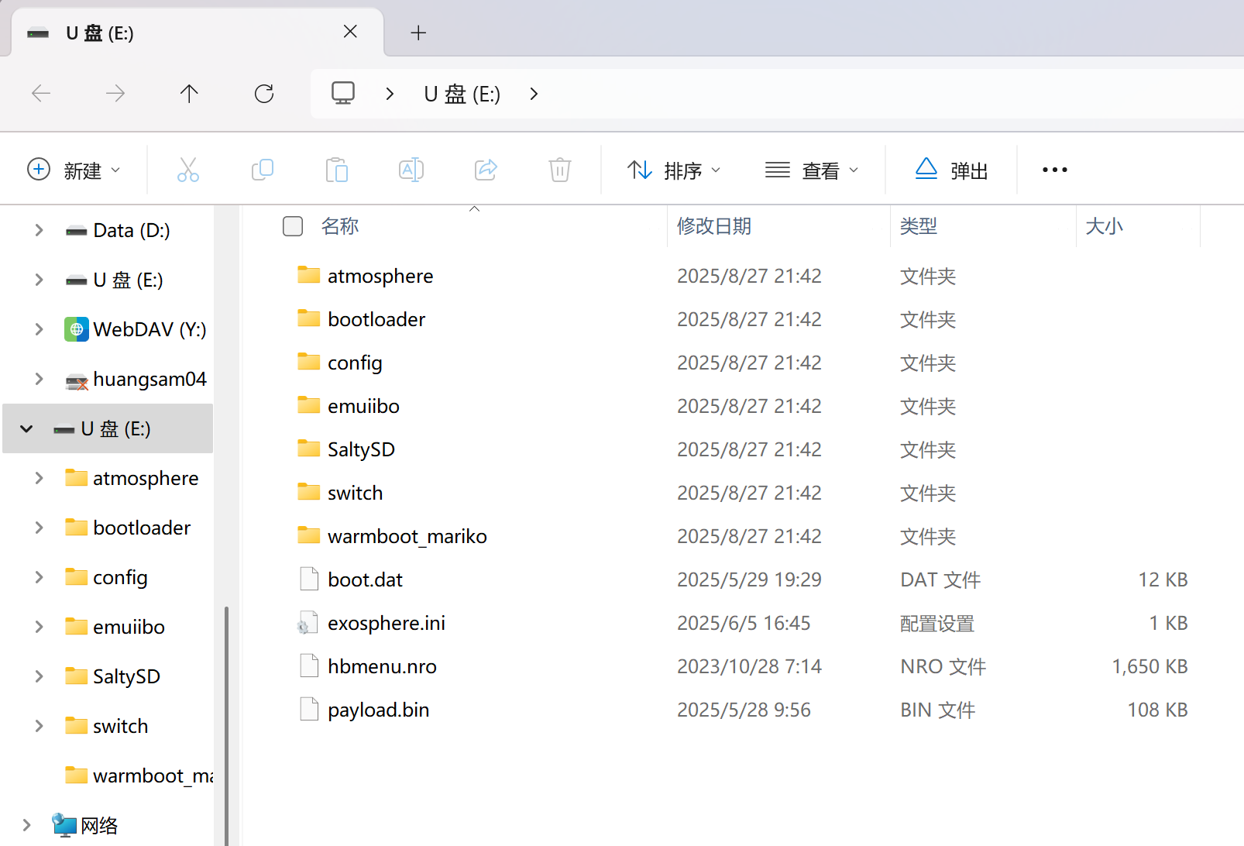Image resolution: width=1244 pixels, height=846 pixels.
Task: Click the Copy icon in toolbar
Action: point(263,170)
